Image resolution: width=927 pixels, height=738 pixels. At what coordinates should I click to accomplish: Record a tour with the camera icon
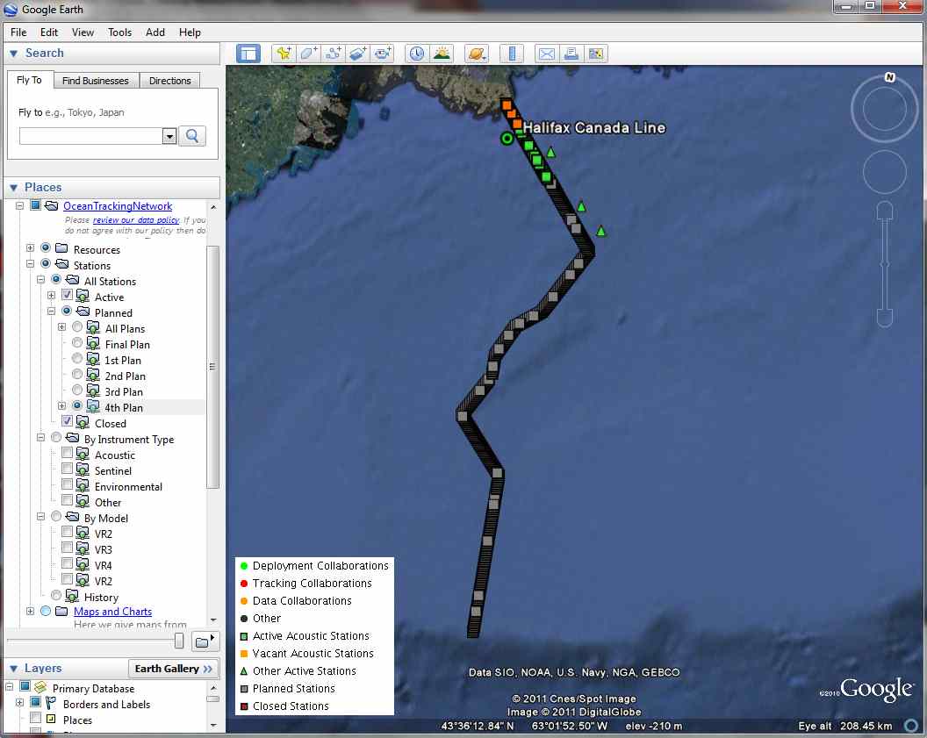coord(383,54)
